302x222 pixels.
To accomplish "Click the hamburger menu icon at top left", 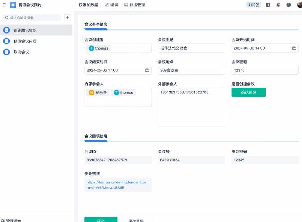I will 5,5.
